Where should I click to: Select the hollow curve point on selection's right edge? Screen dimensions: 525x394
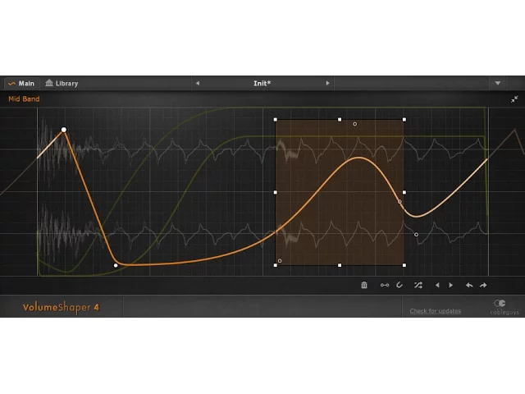pos(399,202)
